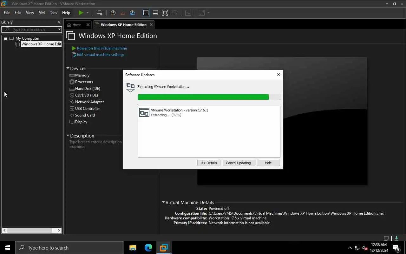Click the description text field
406x254 pixels.
point(95,144)
